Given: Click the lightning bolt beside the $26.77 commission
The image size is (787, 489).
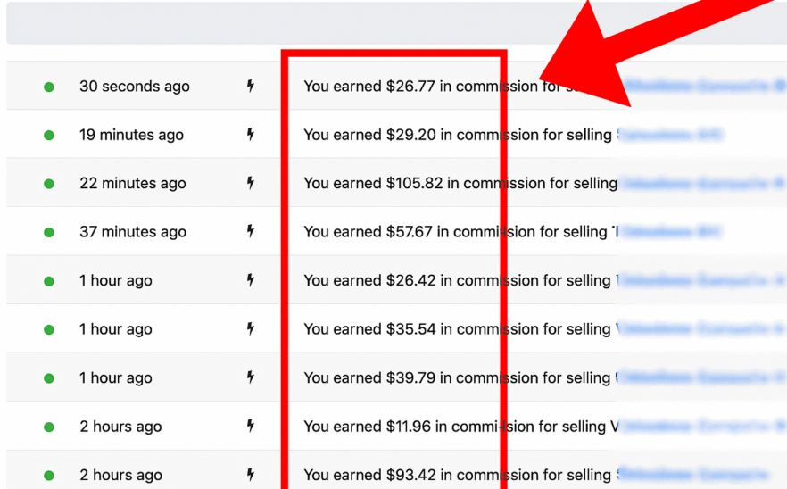Looking at the screenshot, I should [x=251, y=87].
